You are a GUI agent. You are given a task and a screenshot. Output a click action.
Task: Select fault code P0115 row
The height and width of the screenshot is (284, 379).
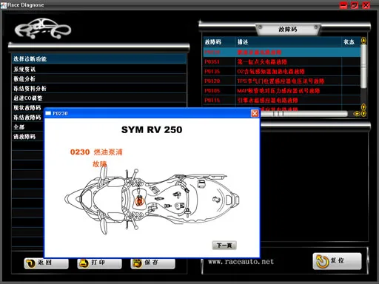click(281, 101)
